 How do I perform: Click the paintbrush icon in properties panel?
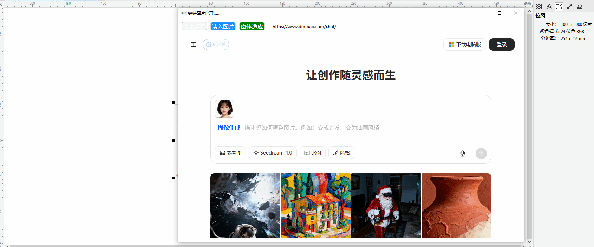click(x=569, y=7)
